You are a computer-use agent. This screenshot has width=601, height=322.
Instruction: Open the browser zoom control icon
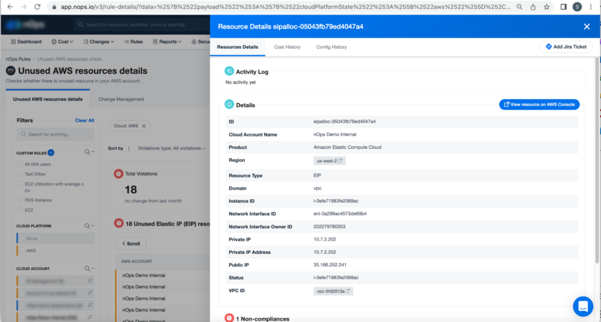[519, 7]
